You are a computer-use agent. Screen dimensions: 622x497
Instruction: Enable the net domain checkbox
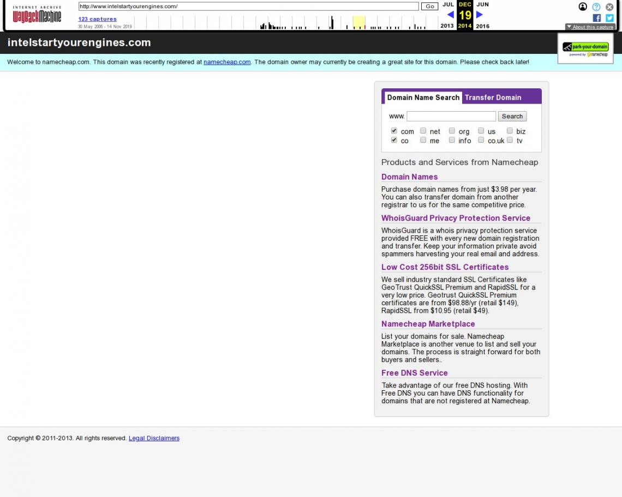pyautogui.click(x=423, y=131)
